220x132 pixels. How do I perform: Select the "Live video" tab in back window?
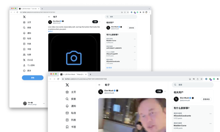pyautogui.click(x=29, y=9)
